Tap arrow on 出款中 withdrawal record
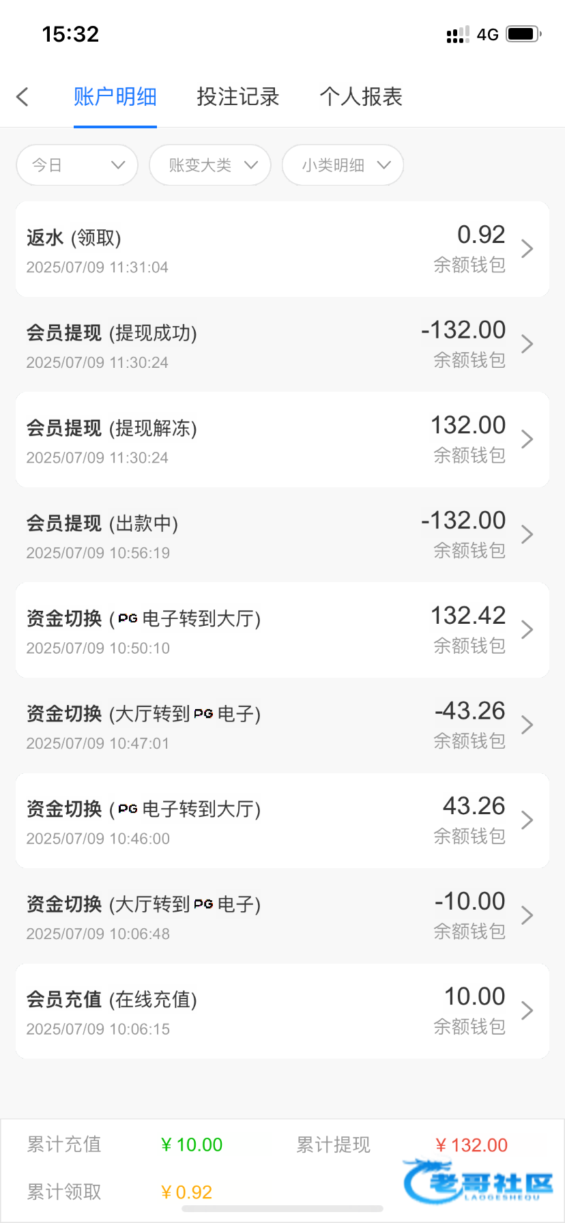The height and width of the screenshot is (1223, 565). [527, 534]
